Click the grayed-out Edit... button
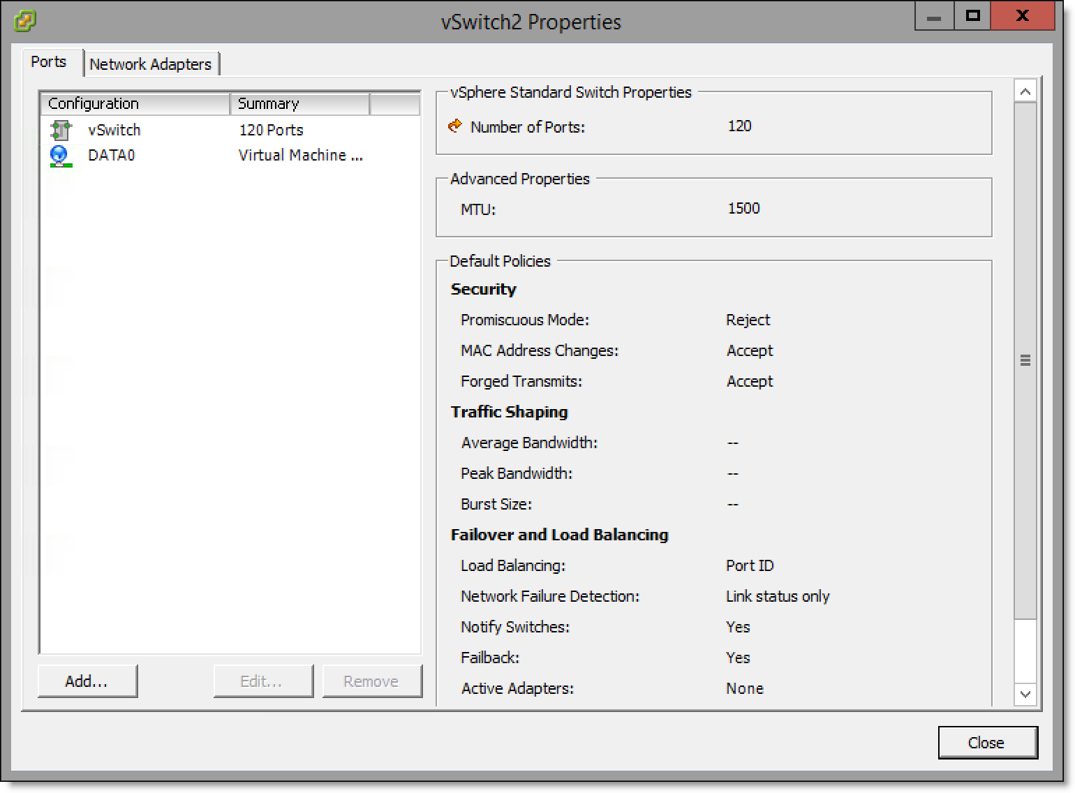1075x793 pixels. [262, 681]
